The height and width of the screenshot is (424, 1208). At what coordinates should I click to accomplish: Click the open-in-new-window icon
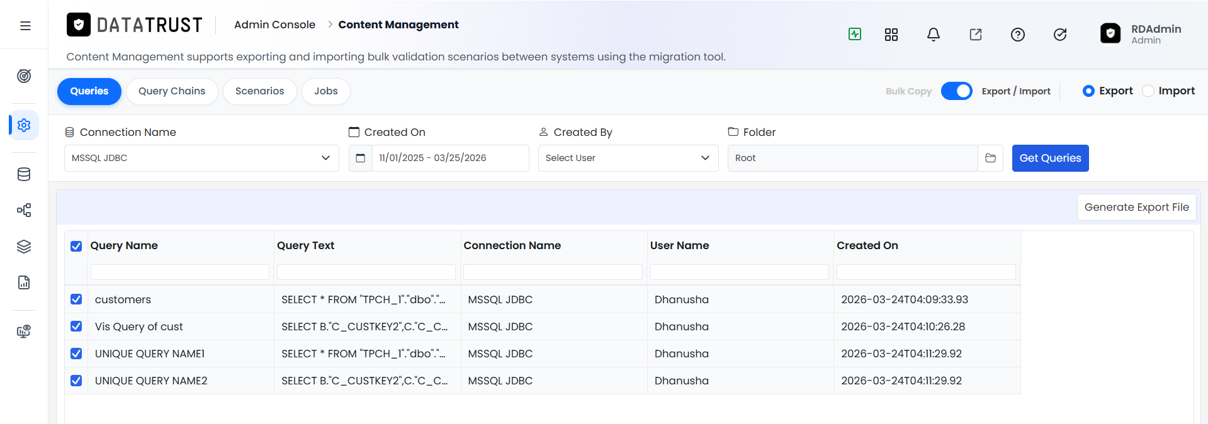(x=976, y=35)
